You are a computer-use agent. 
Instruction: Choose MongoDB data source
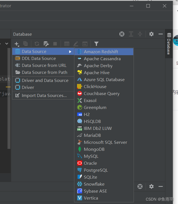104,149
